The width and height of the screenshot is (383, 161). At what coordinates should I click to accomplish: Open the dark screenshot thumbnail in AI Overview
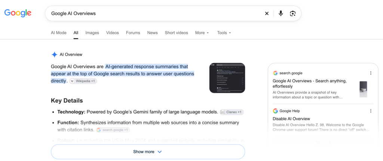[227, 78]
